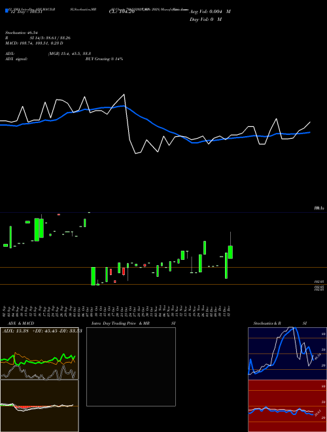327x432 pixels.
Task: Click the 'MACD: 103.74, 103.51, 0.23 D' line
Action: tap(34, 43)
